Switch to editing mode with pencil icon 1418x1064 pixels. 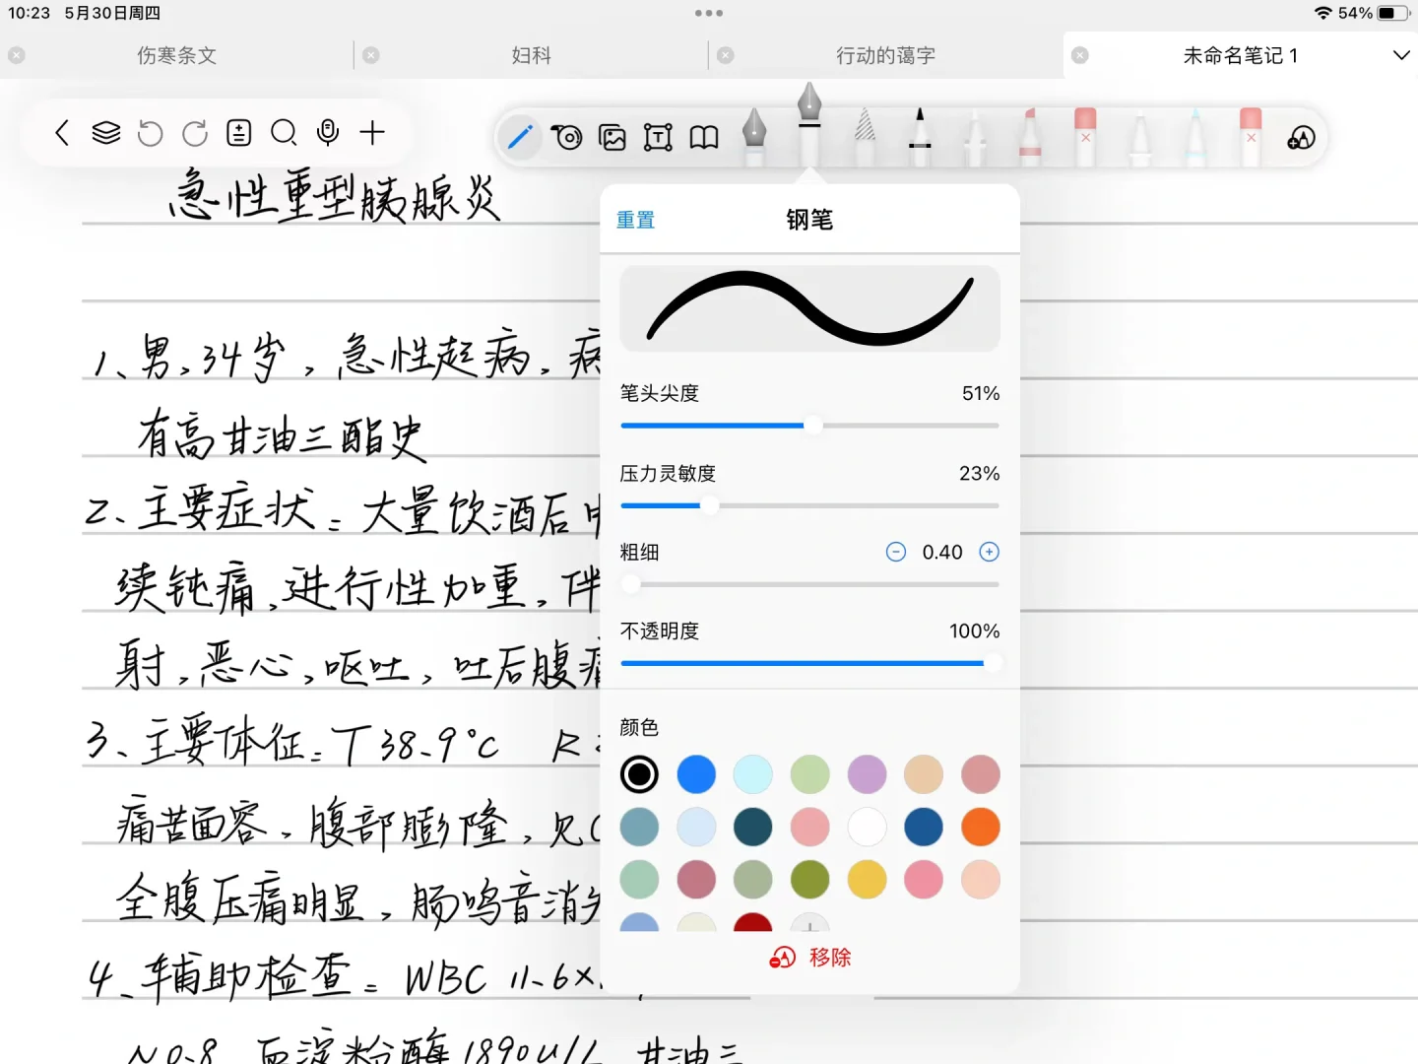(521, 138)
